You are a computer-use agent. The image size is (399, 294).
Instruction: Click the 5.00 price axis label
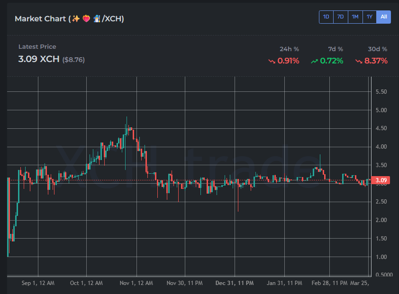pos(381,110)
